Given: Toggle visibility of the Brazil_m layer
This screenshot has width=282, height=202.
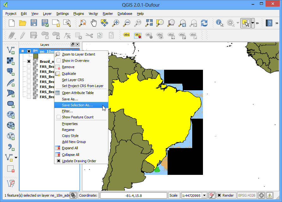Looking at the screenshot, I should [29, 62].
